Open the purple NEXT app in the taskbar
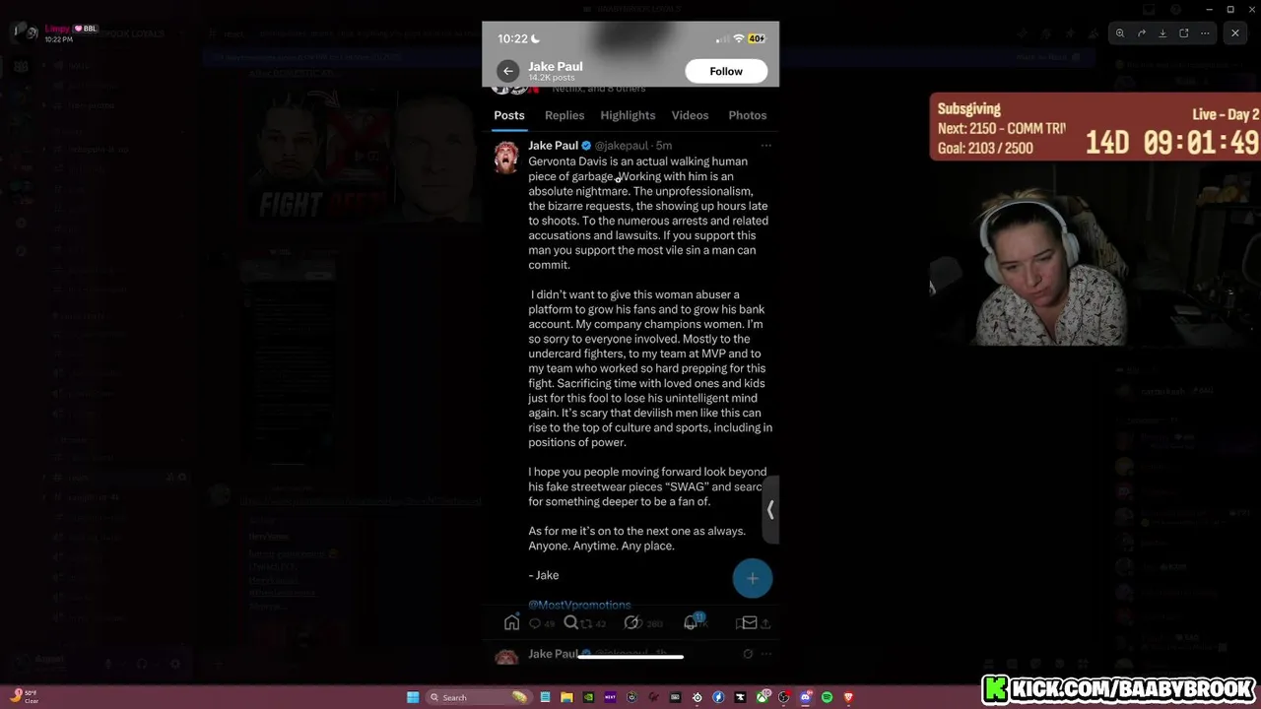This screenshot has width=1261, height=709. [610, 697]
